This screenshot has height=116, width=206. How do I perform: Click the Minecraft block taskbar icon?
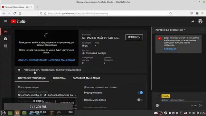click(x=52, y=113)
